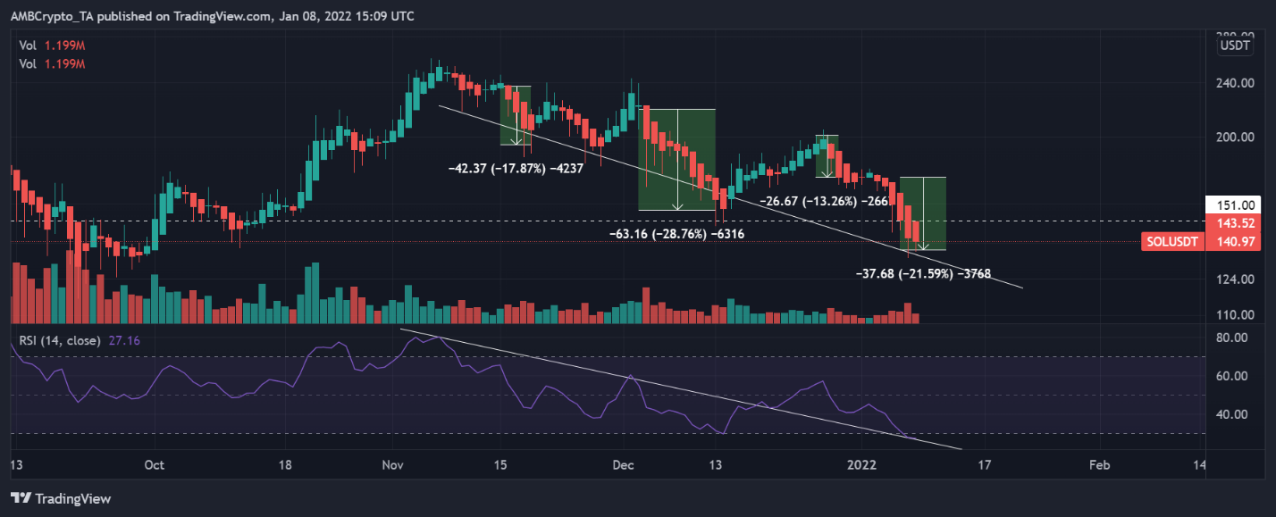
Task: Click the TradingView logo icon
Action: coord(21,498)
